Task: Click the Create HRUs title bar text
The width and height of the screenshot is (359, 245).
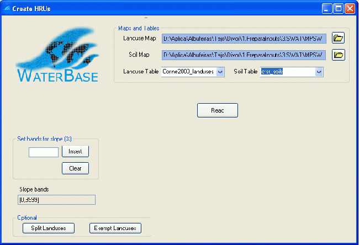Action: coord(31,8)
